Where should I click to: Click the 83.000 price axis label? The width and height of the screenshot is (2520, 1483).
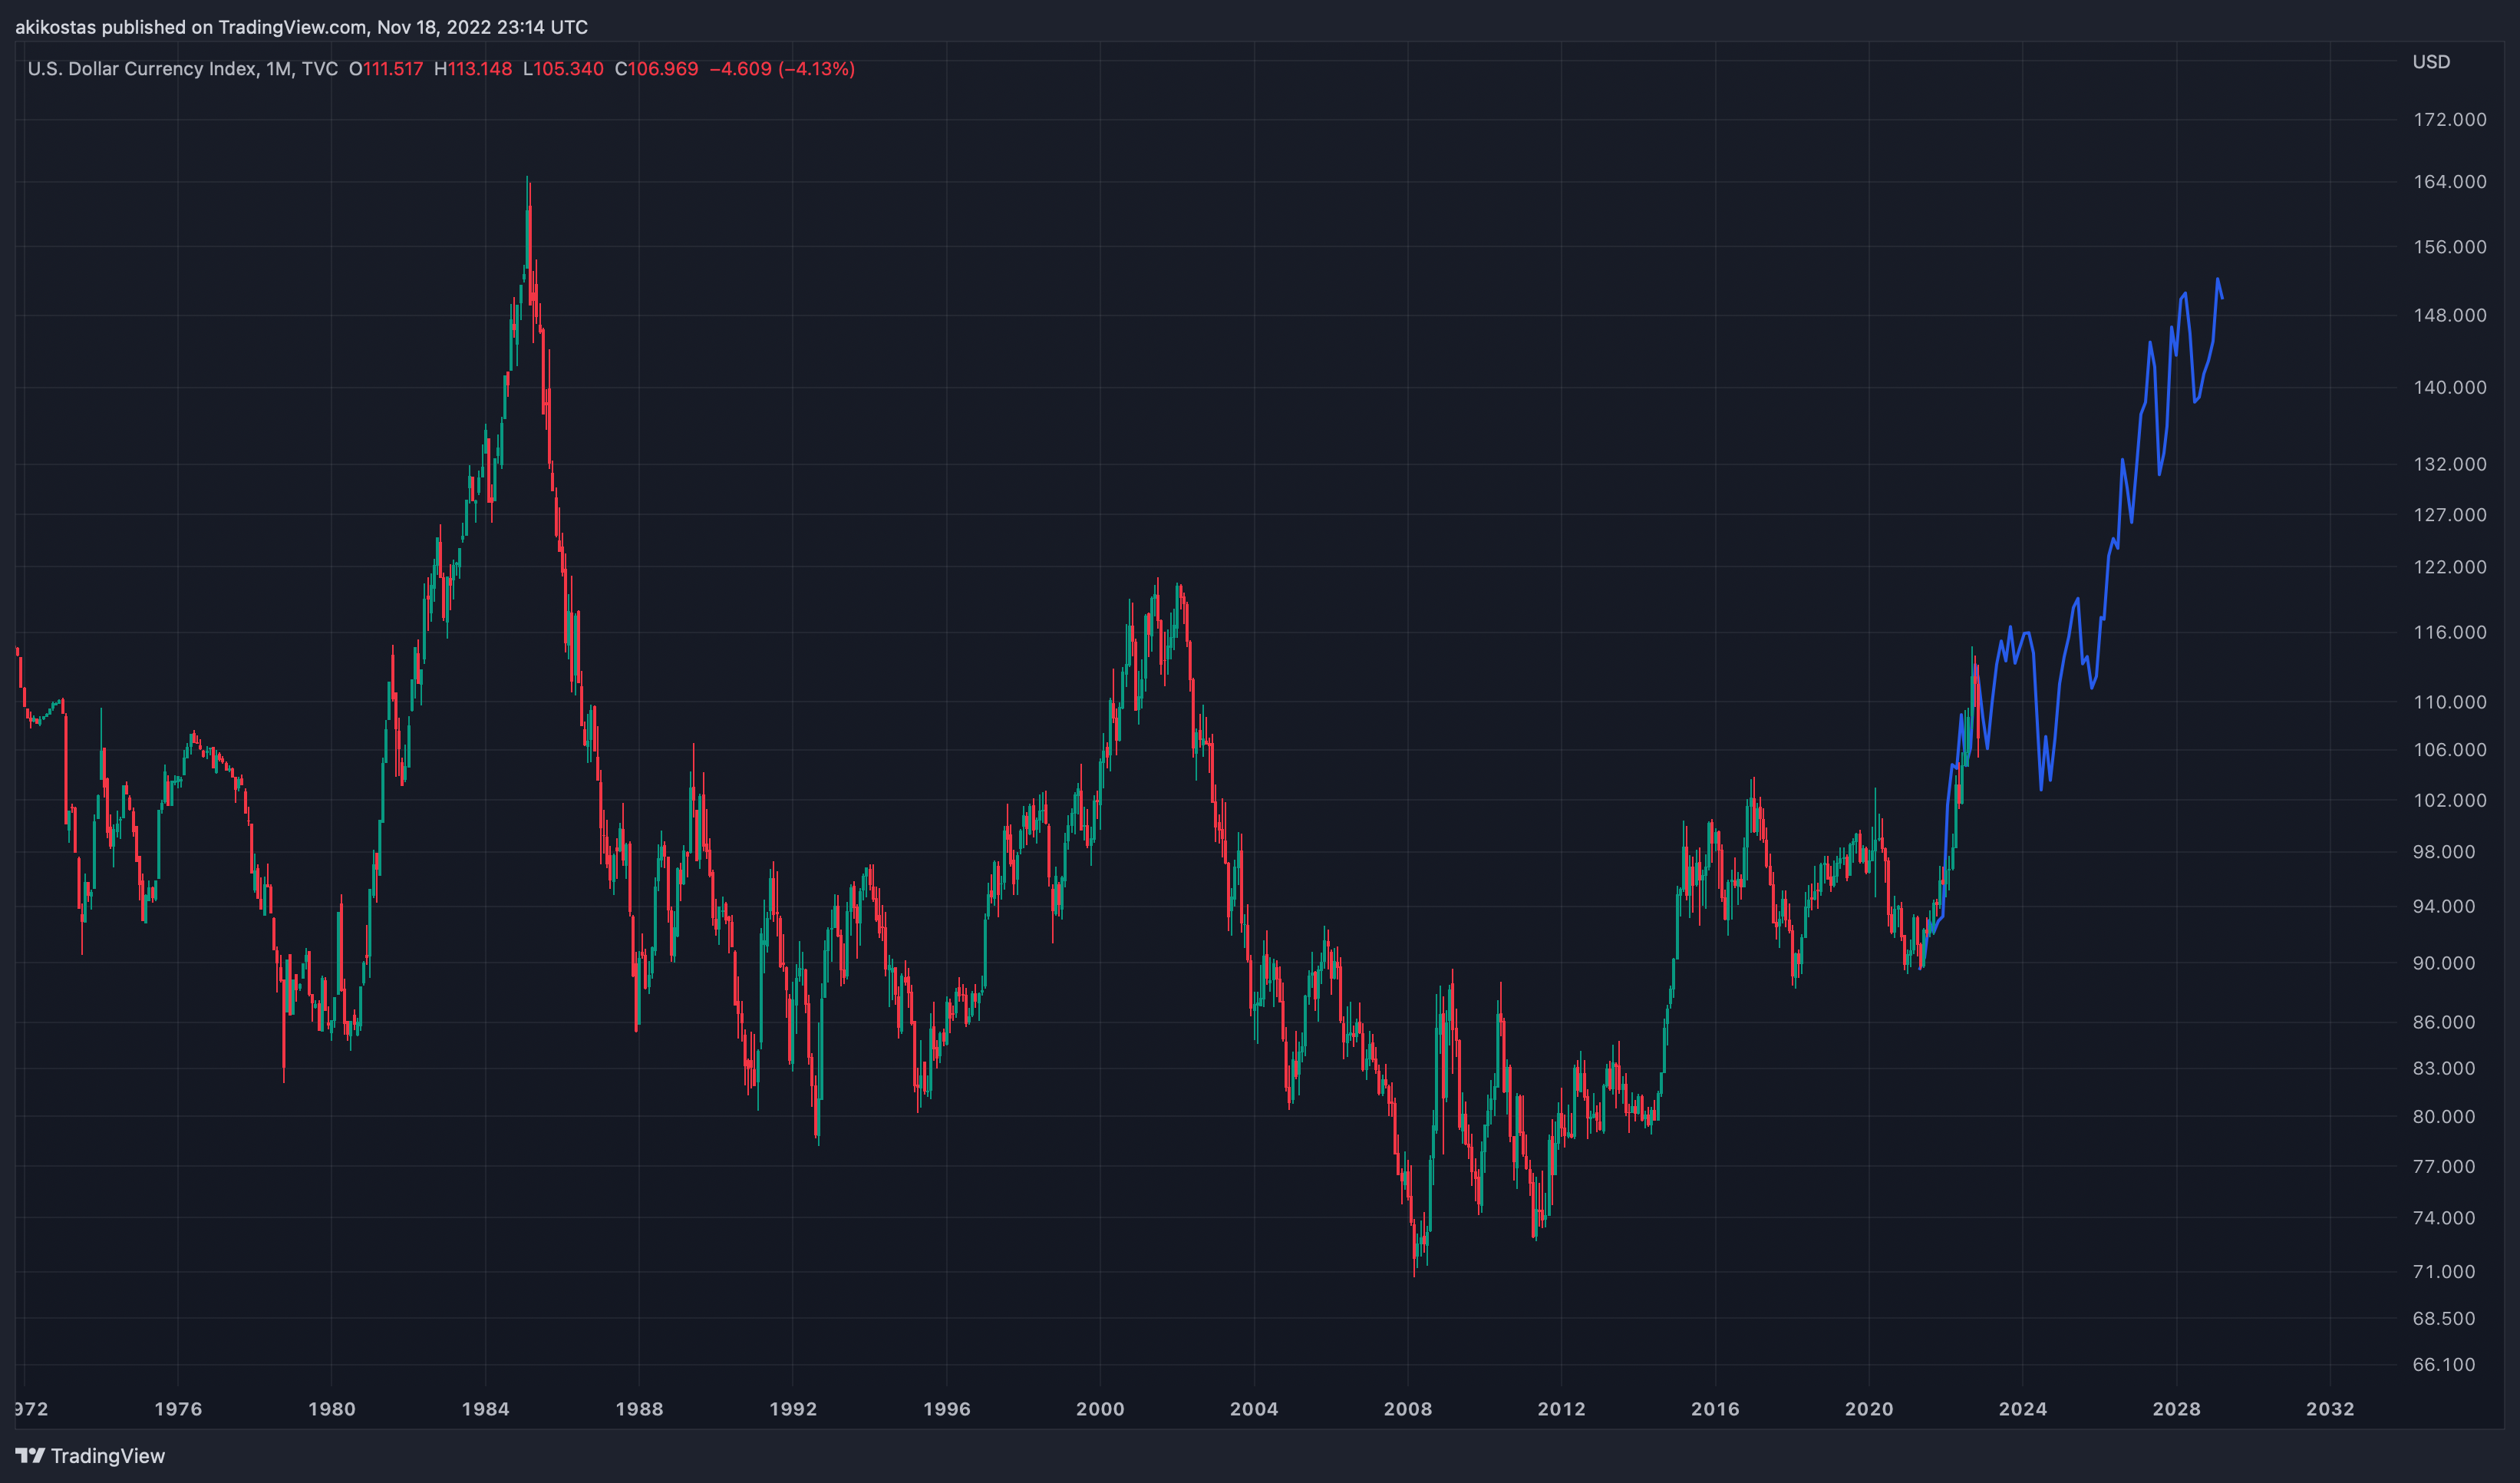click(x=2444, y=1068)
